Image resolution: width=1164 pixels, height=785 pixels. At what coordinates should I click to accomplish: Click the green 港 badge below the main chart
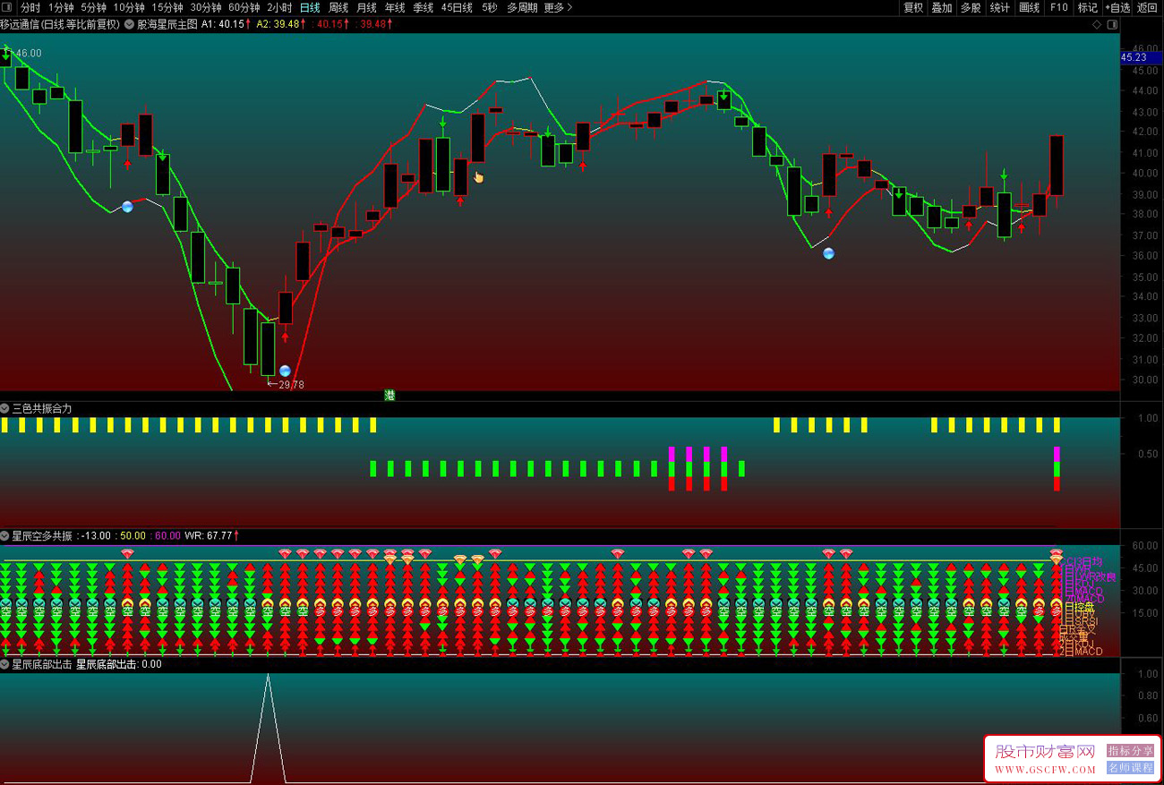tap(389, 395)
